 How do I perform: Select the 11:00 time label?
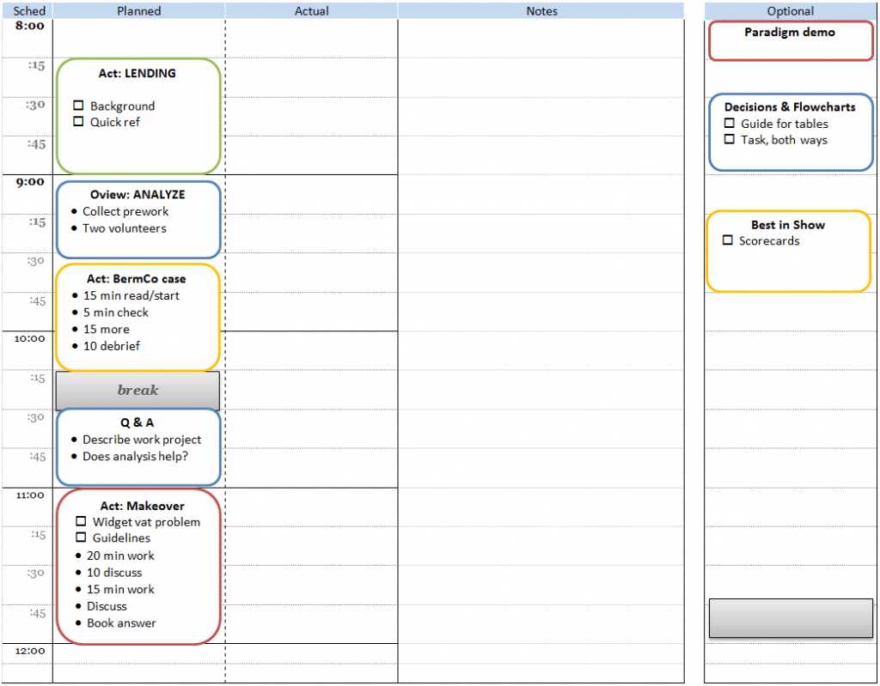[x=30, y=495]
